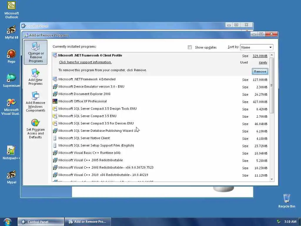This screenshot has height=226, width=301.
Task: Open Notepad++ desktop shortcut
Action: pyautogui.click(x=11, y=153)
